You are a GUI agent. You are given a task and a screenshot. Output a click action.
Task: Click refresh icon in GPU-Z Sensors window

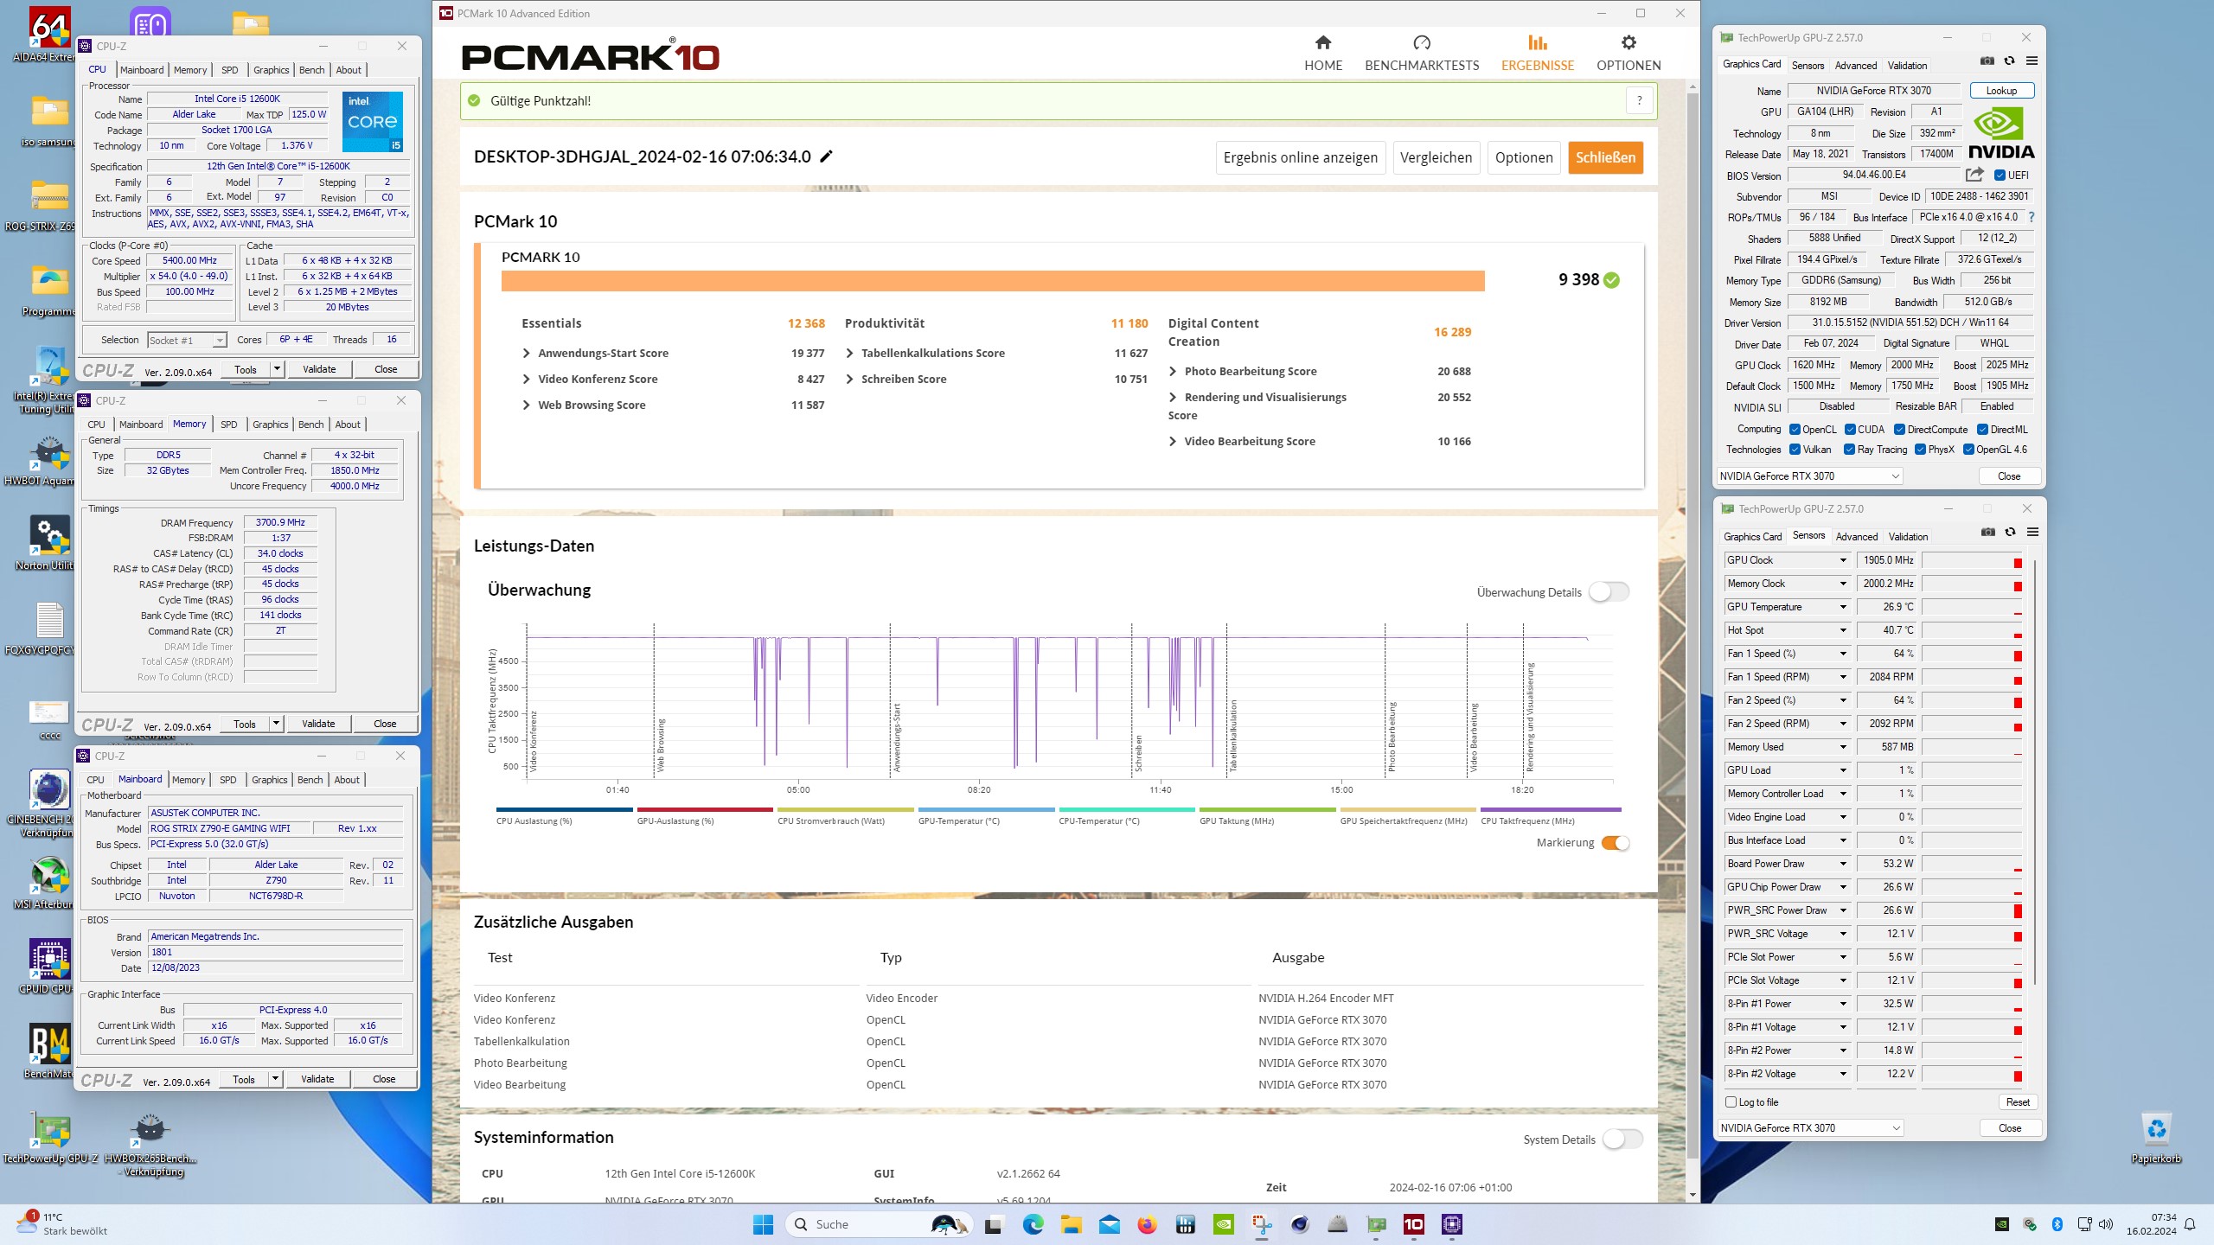(2010, 533)
